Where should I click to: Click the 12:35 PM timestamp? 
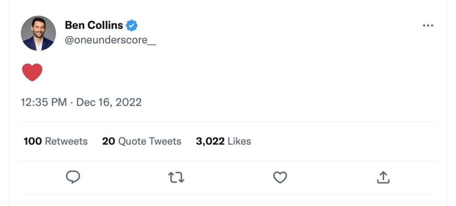tap(44, 102)
